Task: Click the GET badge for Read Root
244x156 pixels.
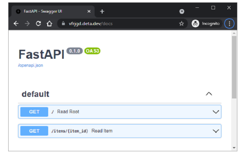Action: click(34, 112)
